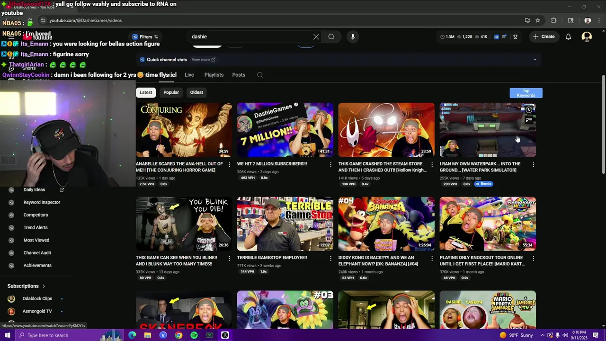Image resolution: width=606 pixels, height=341 pixels.
Task: Click the Create button
Action: [x=544, y=36]
